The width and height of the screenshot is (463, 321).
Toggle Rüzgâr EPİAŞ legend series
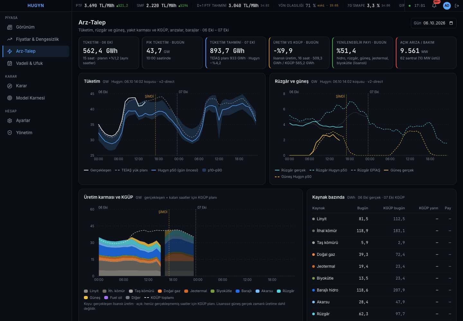pos(365,170)
